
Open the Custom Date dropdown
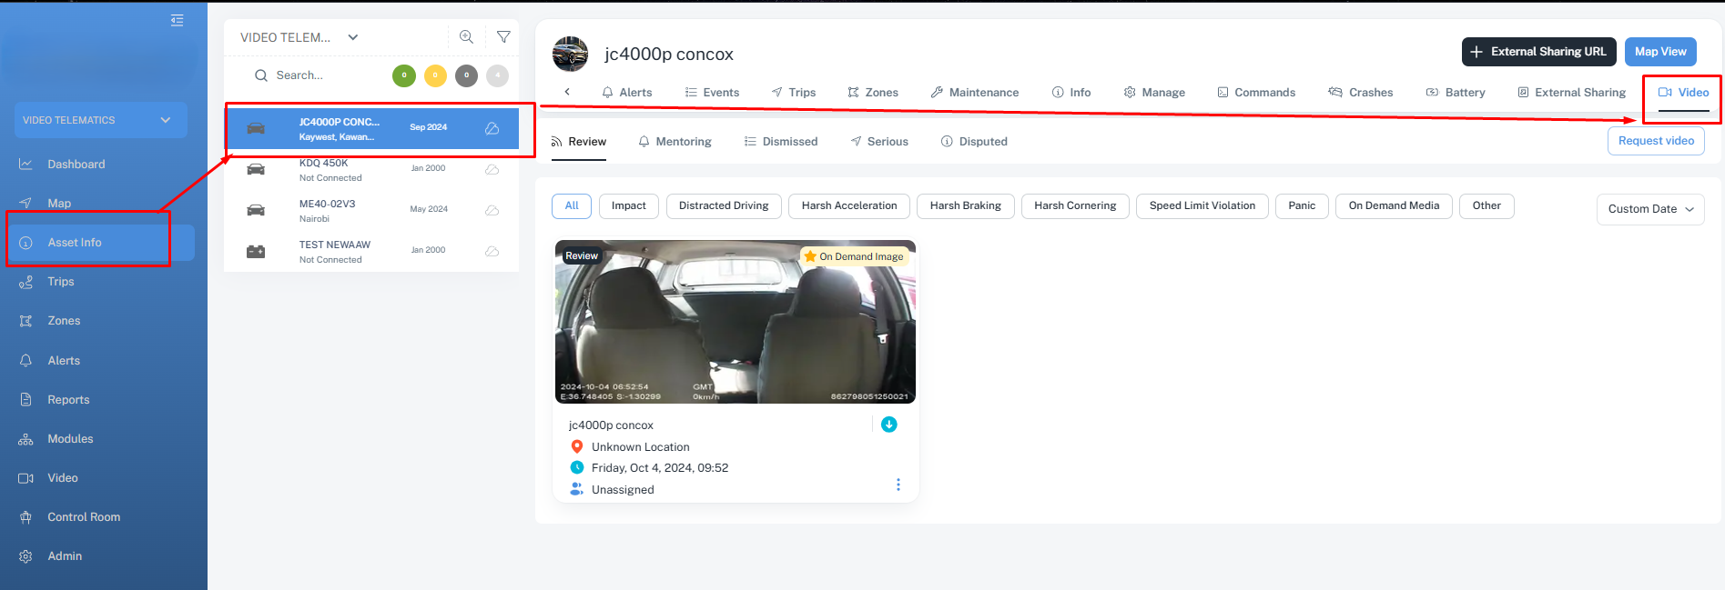1649,209
